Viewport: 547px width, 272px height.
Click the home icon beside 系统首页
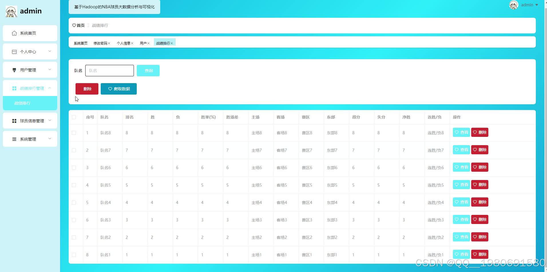click(14, 33)
